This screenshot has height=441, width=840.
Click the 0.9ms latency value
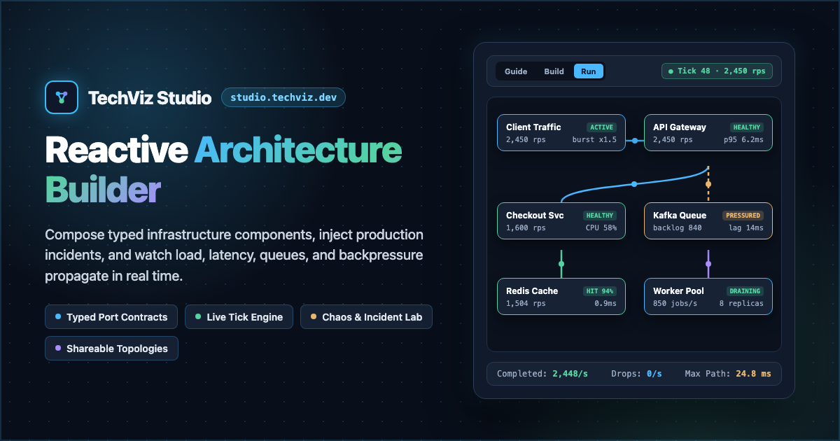[605, 304]
